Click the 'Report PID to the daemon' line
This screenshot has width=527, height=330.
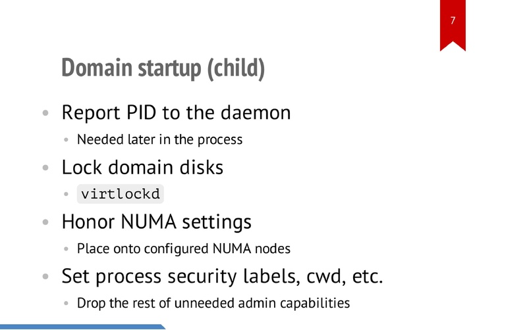coord(176,112)
